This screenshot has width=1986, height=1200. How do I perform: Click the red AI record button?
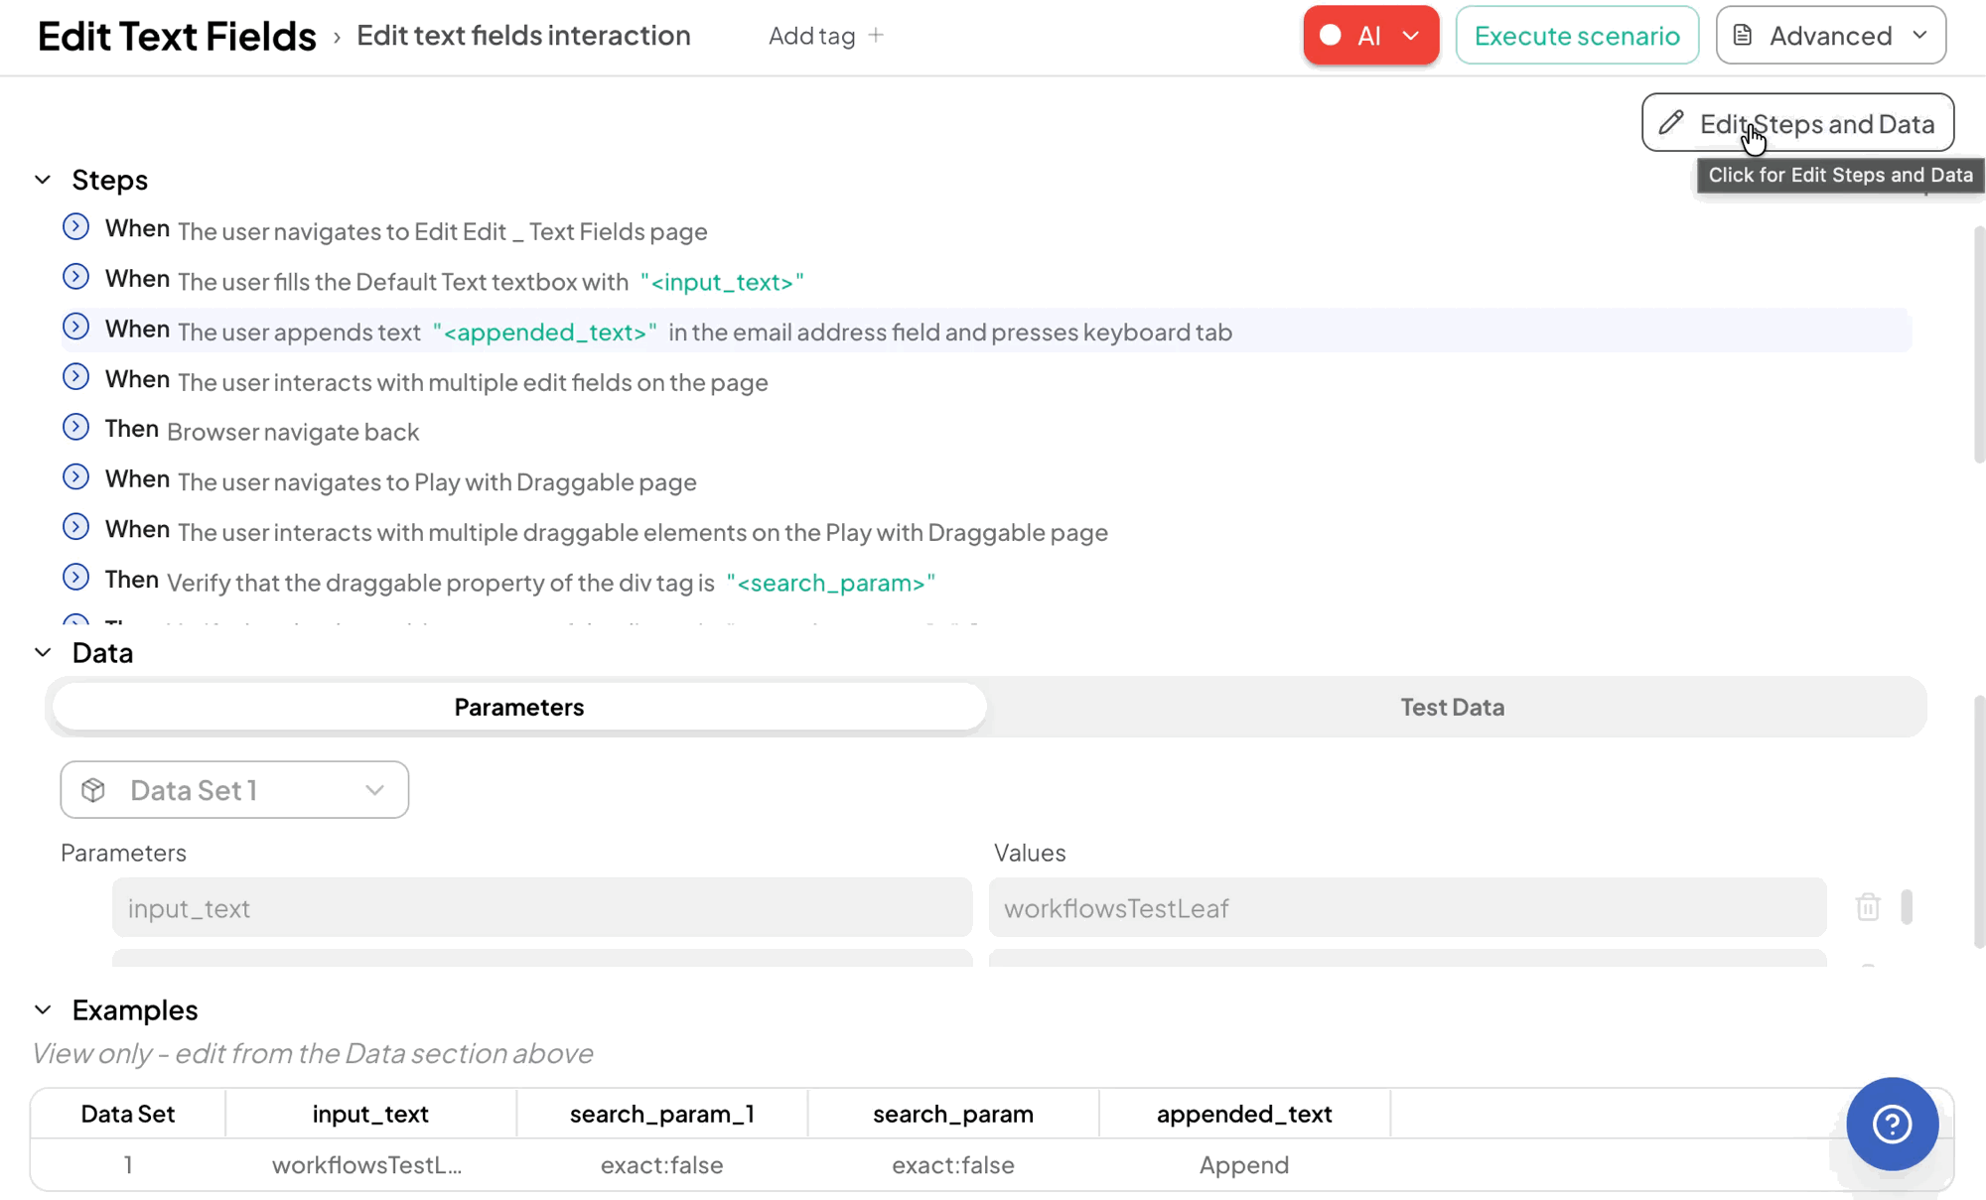pos(1370,36)
